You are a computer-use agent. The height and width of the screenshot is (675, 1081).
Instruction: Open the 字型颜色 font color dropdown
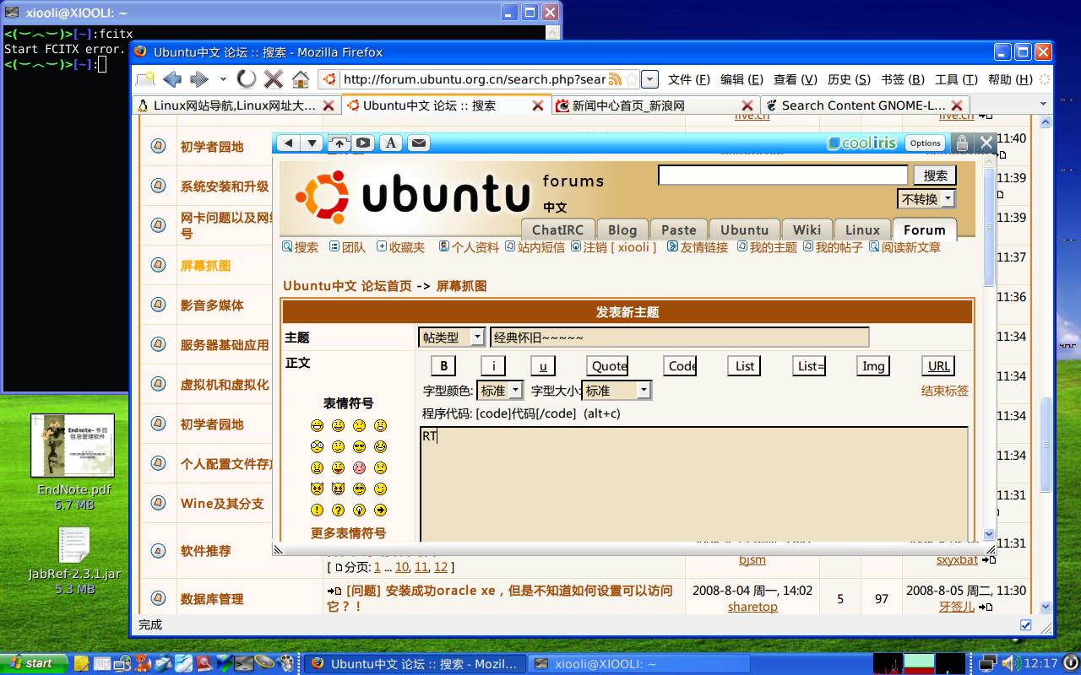point(500,391)
